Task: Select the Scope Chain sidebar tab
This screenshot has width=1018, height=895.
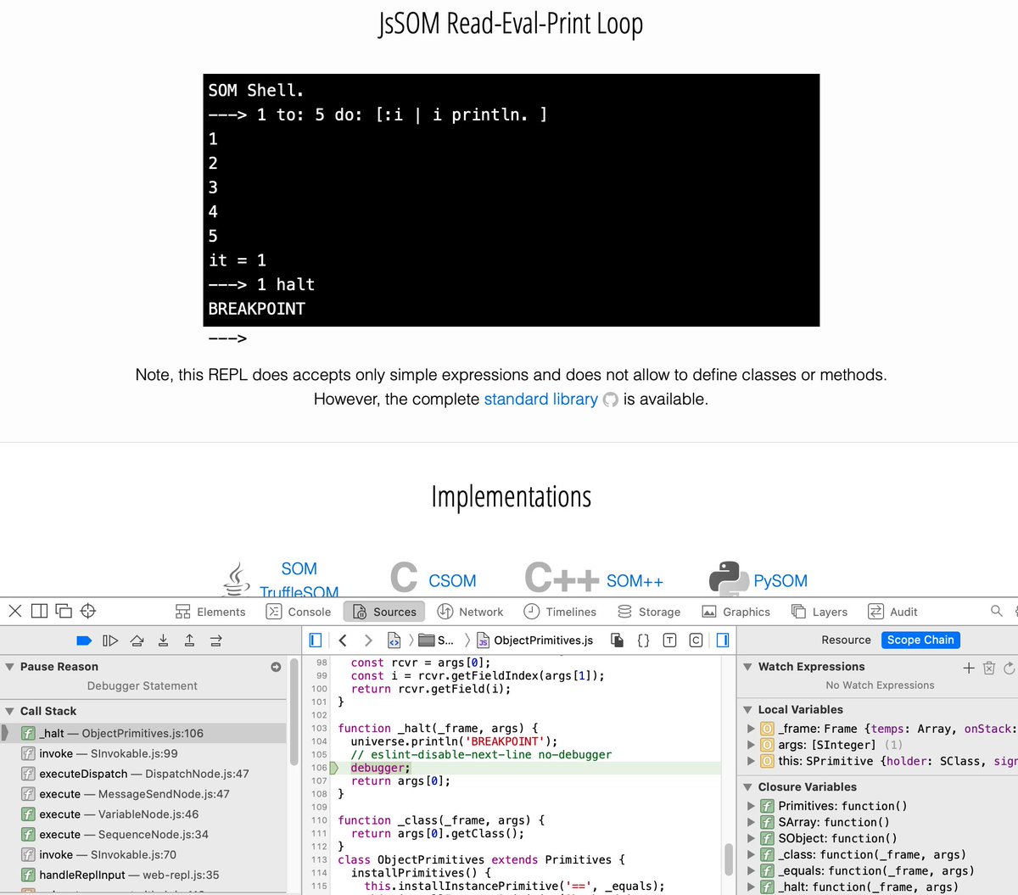Action: [x=920, y=640]
